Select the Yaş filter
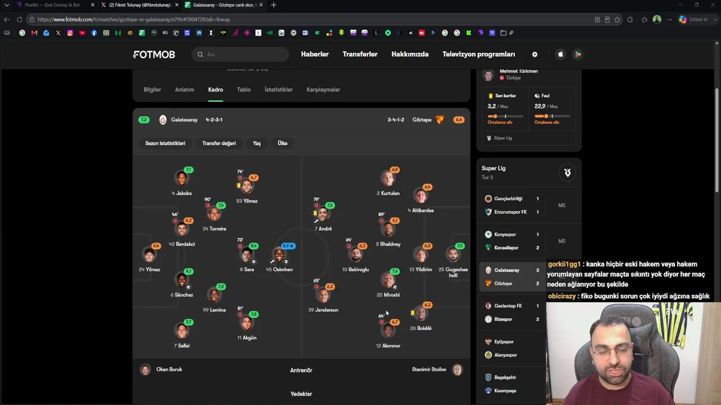Image resolution: width=721 pixels, height=405 pixels. pos(257,143)
